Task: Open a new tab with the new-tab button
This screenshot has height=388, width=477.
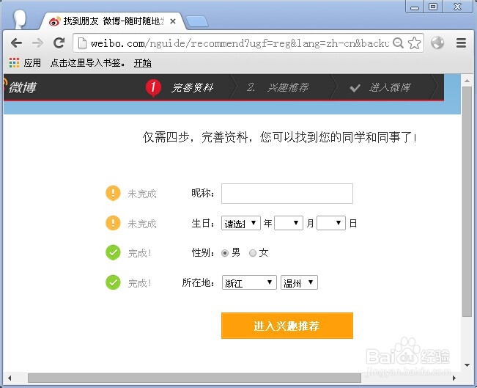Action: 197,21
